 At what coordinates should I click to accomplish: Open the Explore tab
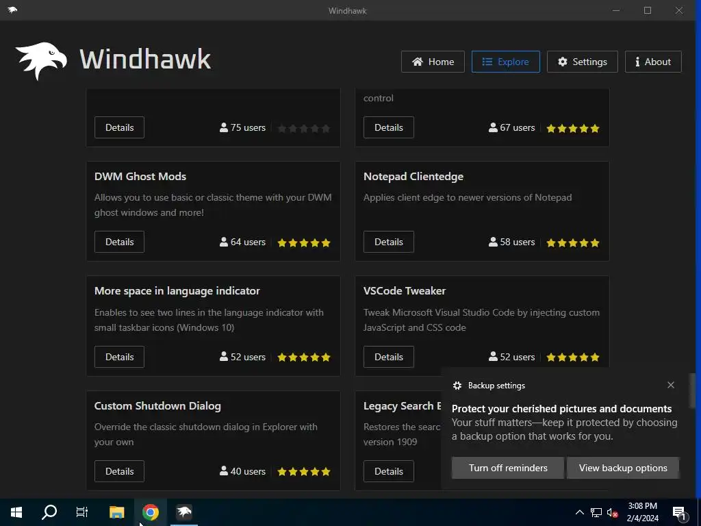click(506, 62)
